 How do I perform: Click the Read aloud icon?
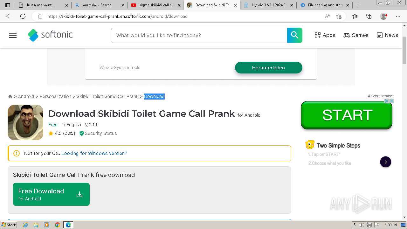click(327, 16)
